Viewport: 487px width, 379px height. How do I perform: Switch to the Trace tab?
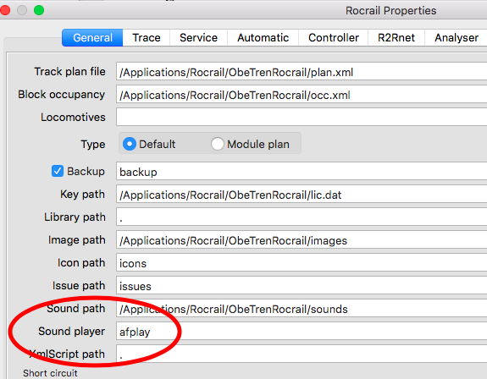click(147, 38)
